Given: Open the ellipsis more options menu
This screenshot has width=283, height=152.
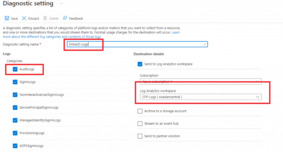Looking at the screenshot, I should click(61, 4).
